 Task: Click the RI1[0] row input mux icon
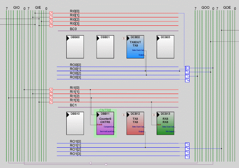click(51, 90)
